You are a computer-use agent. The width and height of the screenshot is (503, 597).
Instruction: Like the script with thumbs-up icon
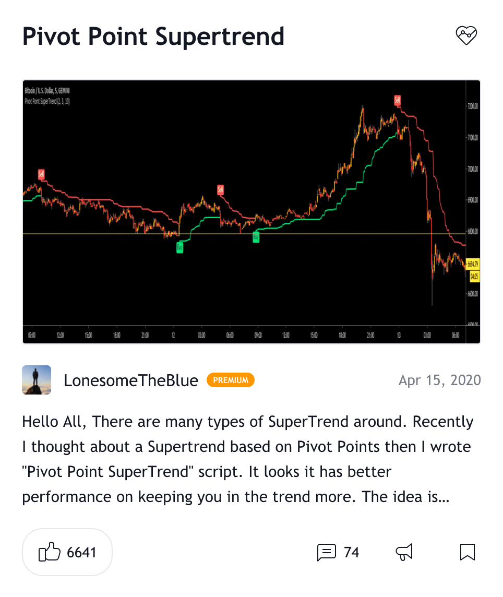coord(50,552)
